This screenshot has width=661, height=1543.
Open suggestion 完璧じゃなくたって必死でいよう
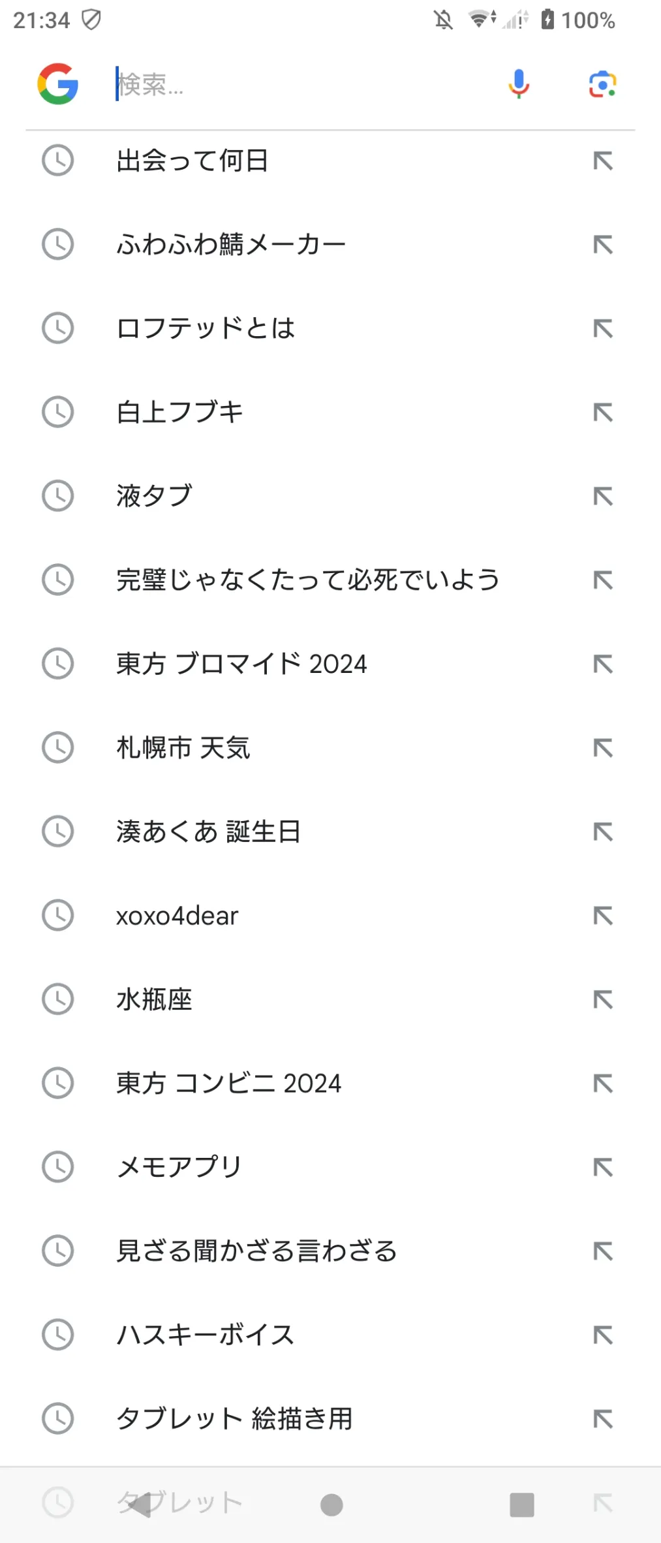pos(330,580)
